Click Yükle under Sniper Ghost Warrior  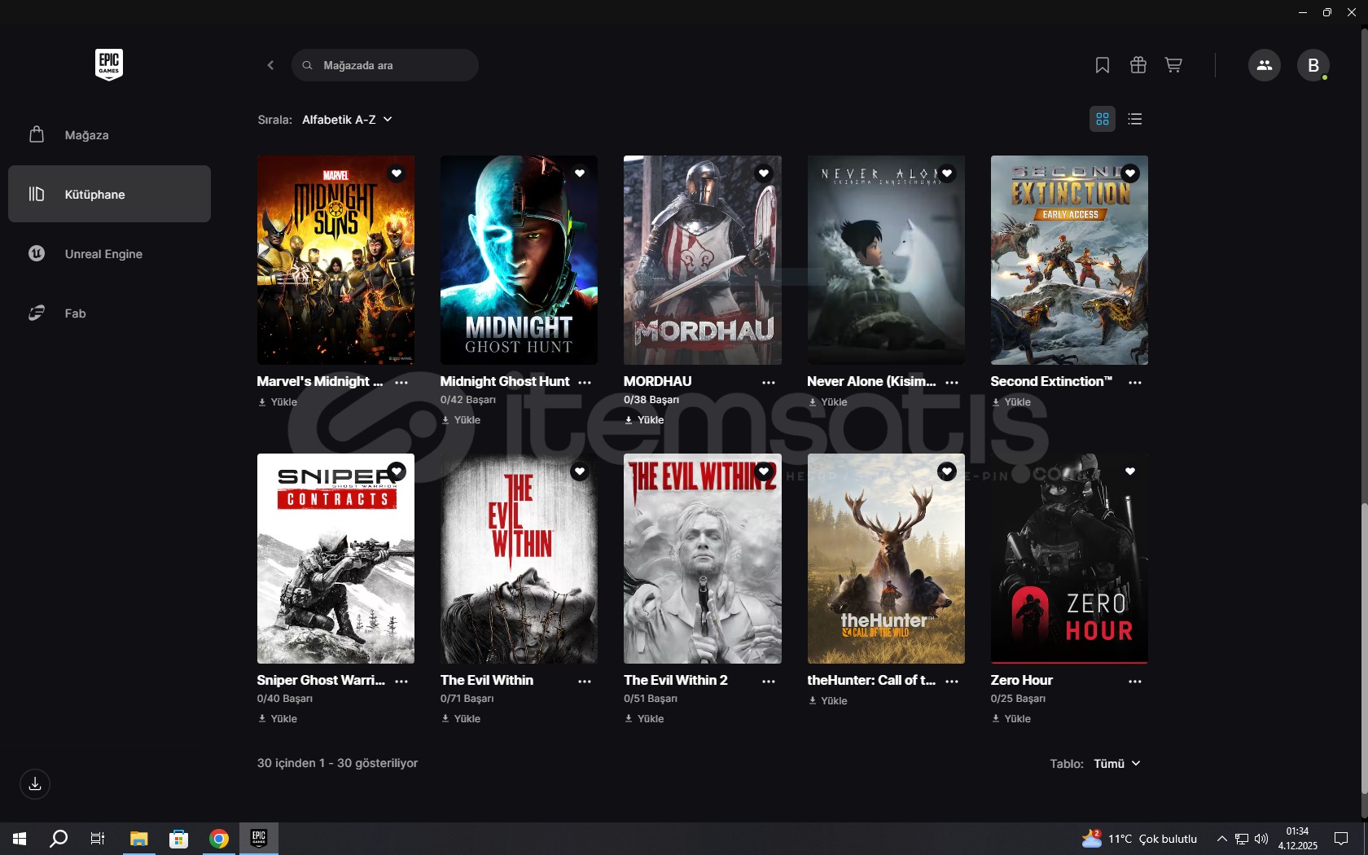click(278, 719)
